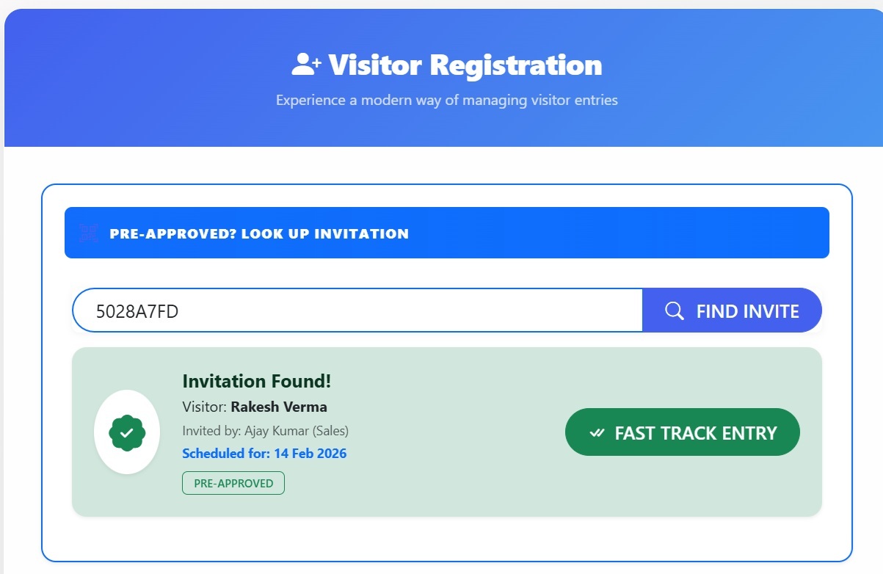Click the PRE-APPROVED status badge

coord(233,483)
